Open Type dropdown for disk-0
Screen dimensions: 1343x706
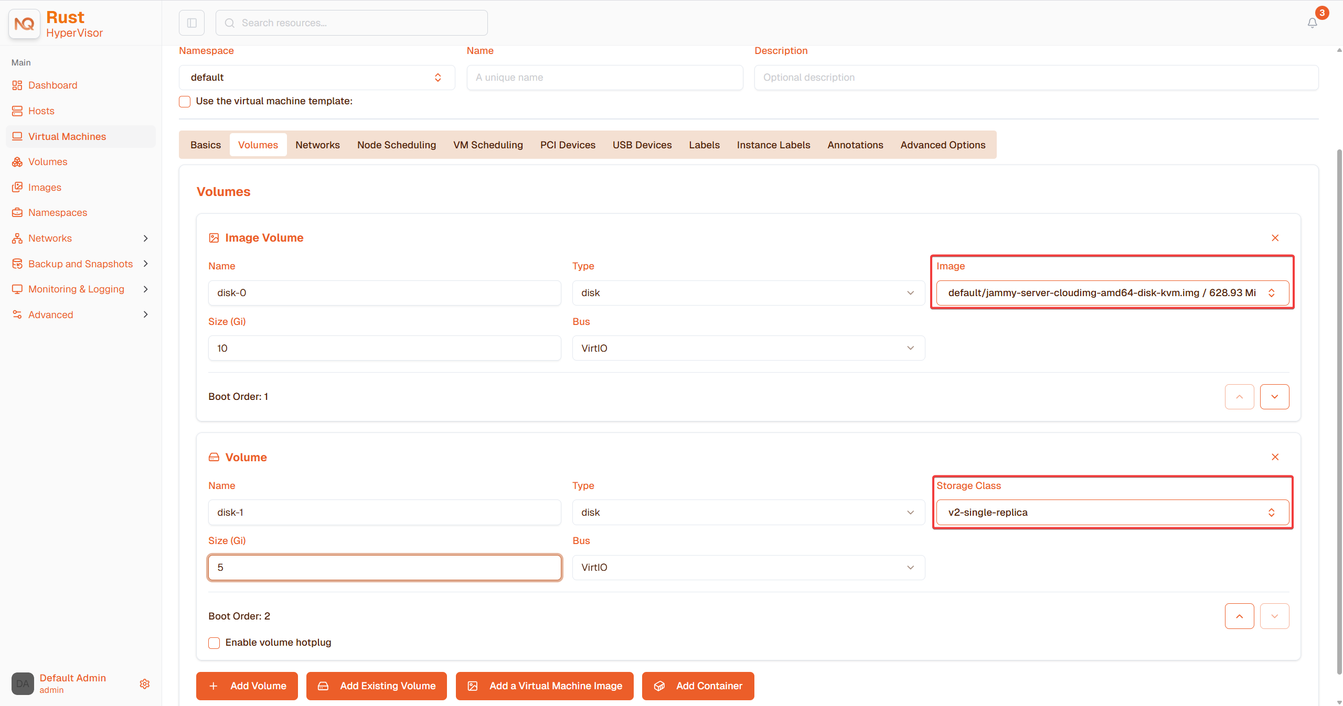(x=748, y=293)
